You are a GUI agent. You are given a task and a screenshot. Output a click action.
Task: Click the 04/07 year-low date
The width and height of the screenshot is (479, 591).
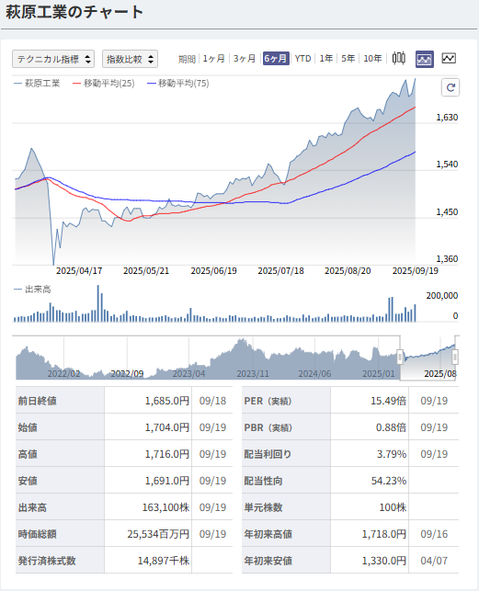click(x=434, y=561)
